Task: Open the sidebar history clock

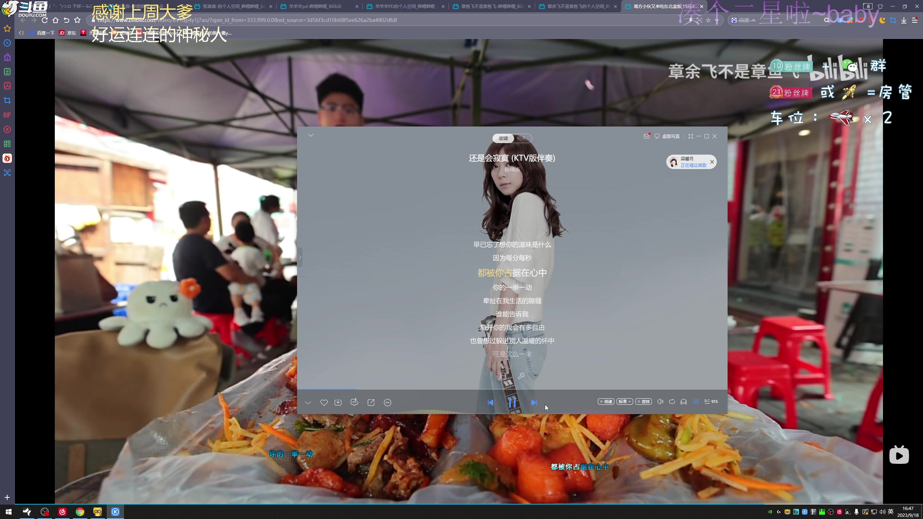Action: 7,43
